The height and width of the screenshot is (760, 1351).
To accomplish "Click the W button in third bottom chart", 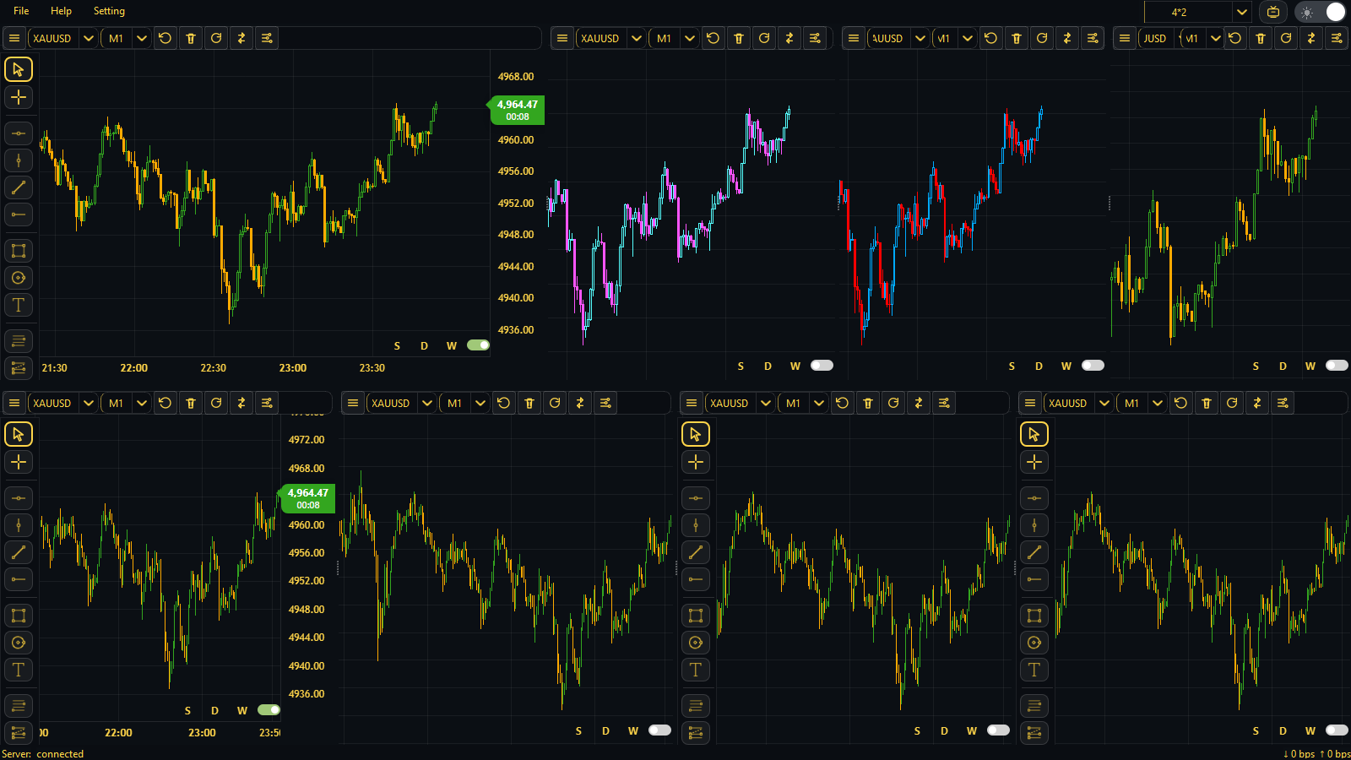I will pos(972,730).
